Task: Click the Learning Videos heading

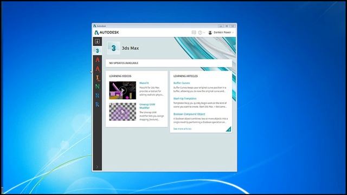Action: pos(120,76)
